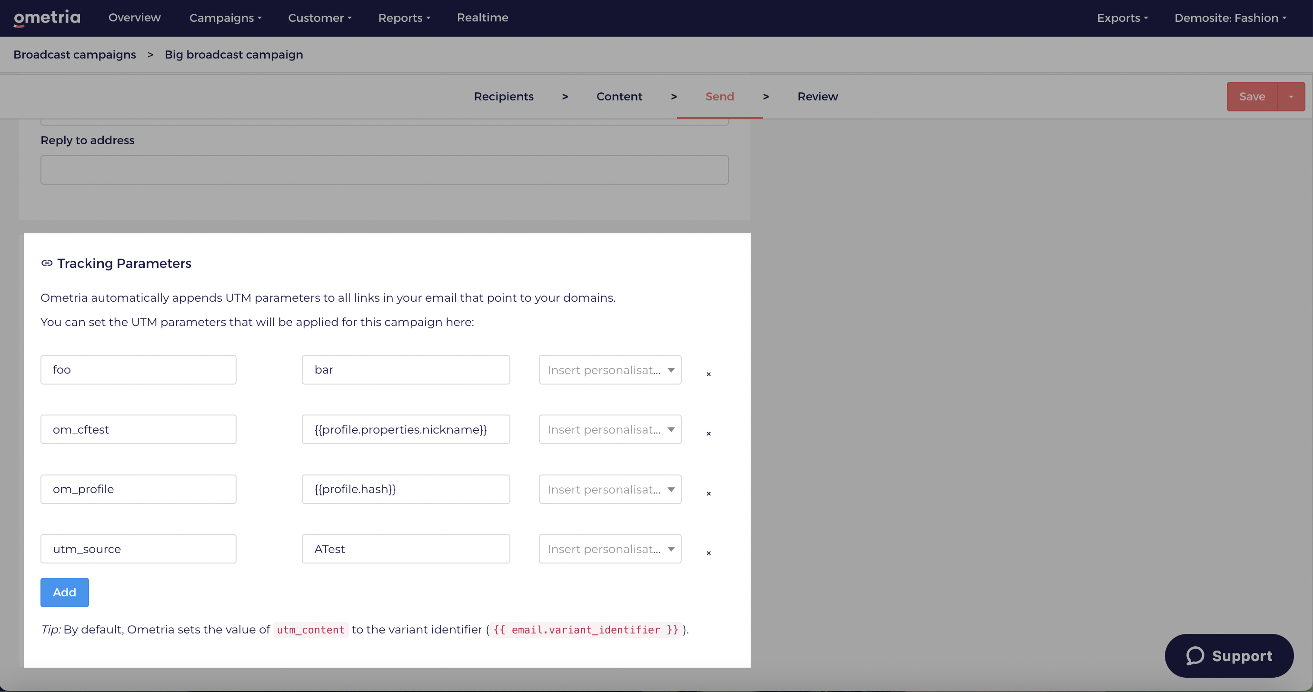Screen dimensions: 1313x692
Task: Switch to the Content step
Action: (619, 96)
